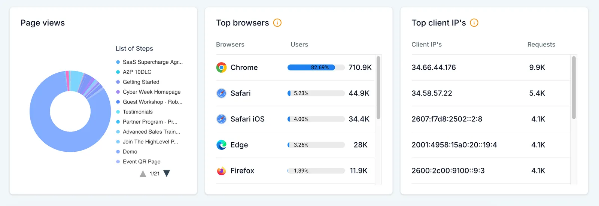Click the Safari iOS browser icon

[221, 119]
